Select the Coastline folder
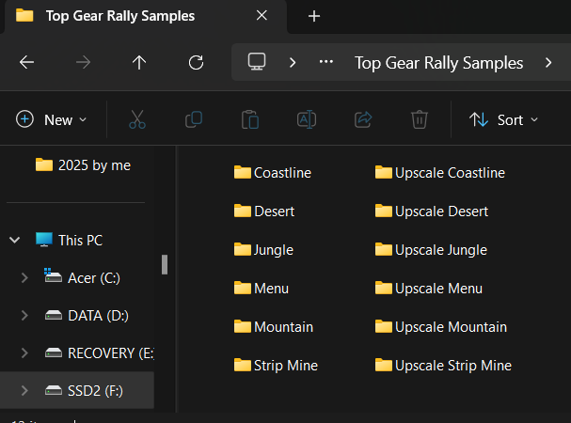This screenshot has width=571, height=423. (273, 173)
